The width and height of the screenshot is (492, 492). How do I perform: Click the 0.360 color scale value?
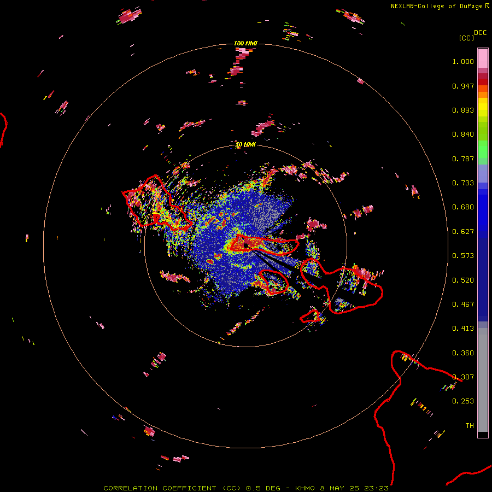(463, 353)
